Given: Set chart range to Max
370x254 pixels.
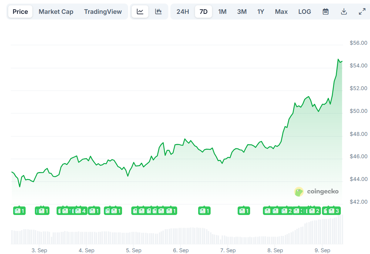Looking at the screenshot, I should point(281,11).
